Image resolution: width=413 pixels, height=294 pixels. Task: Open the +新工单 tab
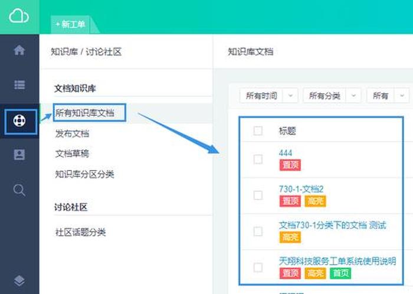(71, 25)
